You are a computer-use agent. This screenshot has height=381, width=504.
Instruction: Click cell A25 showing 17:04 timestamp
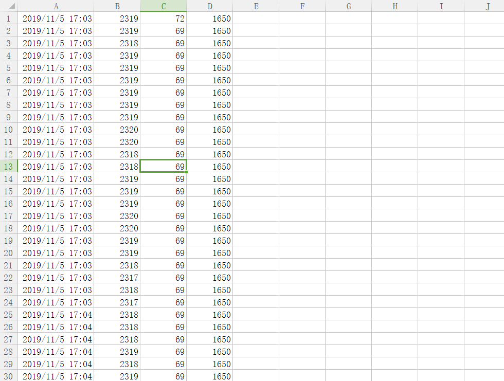pyautogui.click(x=56, y=315)
